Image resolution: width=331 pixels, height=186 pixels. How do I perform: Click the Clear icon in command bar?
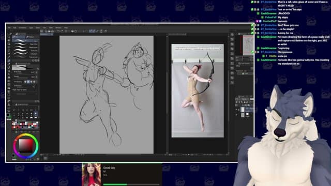[66, 31]
